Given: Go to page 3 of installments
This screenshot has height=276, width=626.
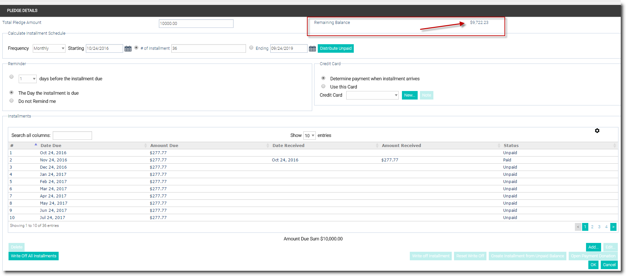Looking at the screenshot, I should pos(599,227).
